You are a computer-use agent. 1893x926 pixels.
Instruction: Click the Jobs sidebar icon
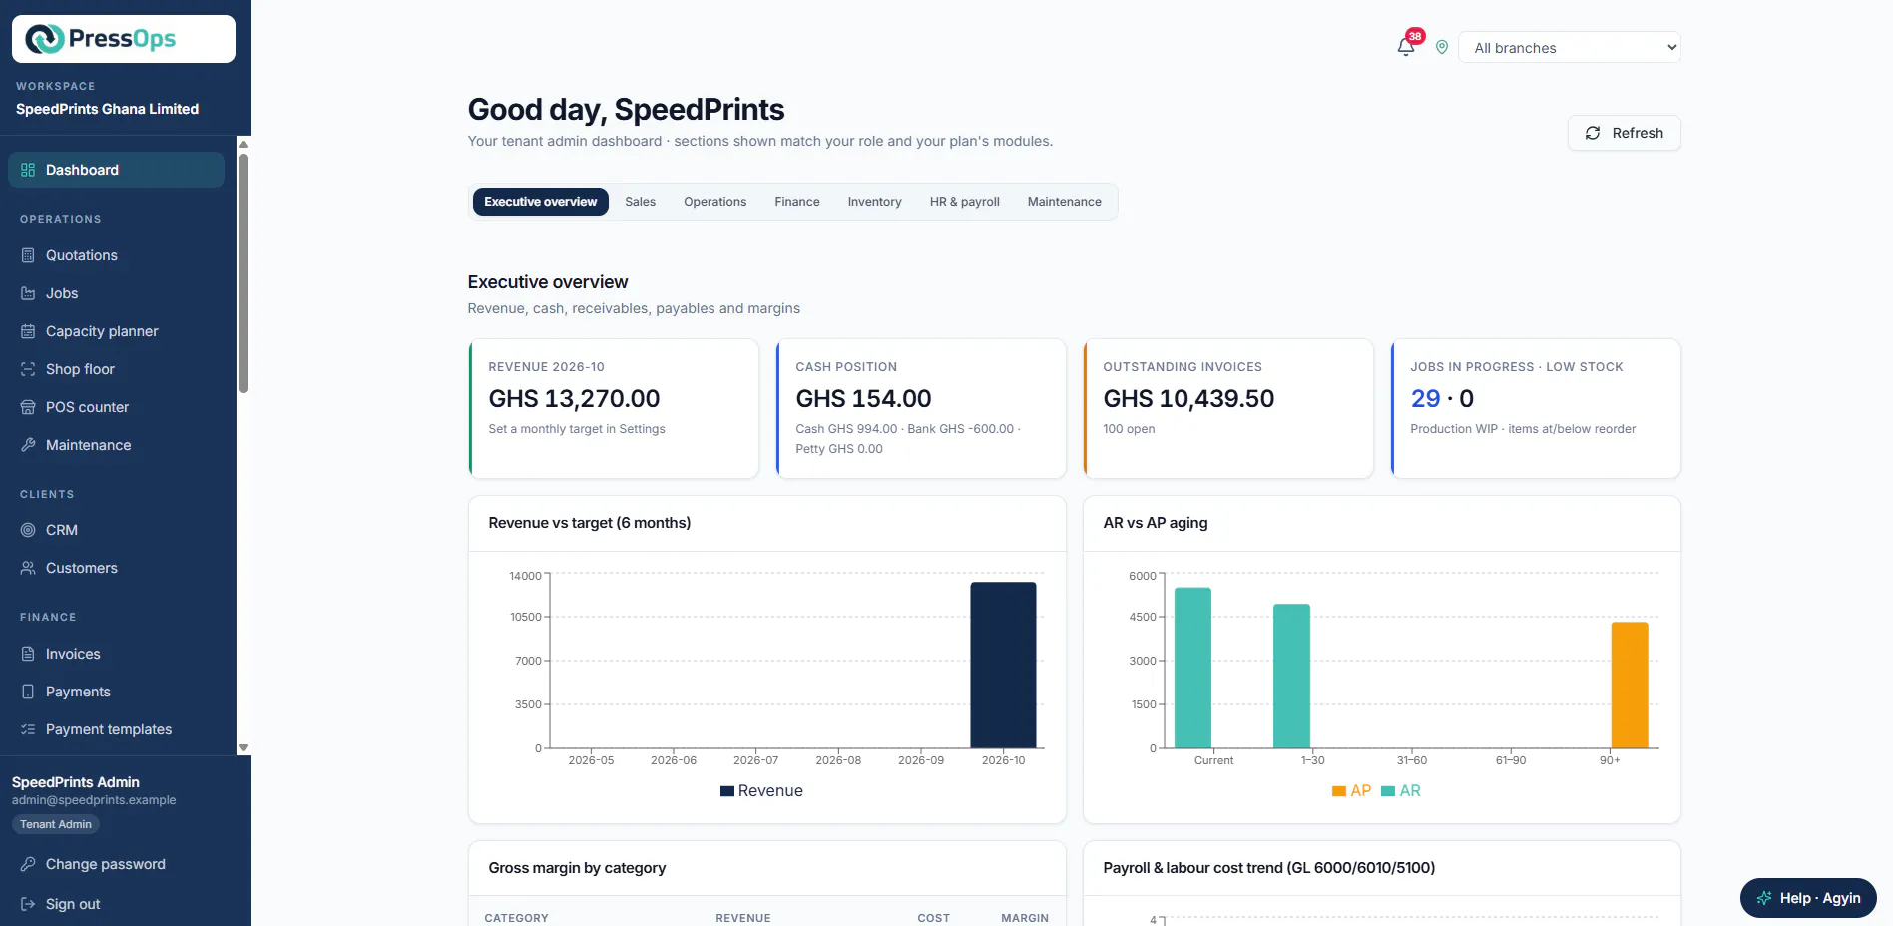[x=28, y=293]
